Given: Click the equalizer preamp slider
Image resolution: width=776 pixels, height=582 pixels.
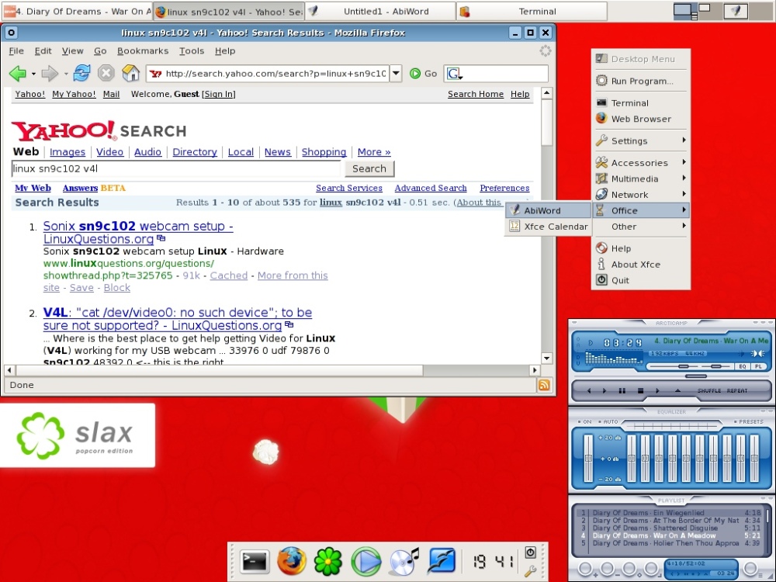Looking at the screenshot, I should pos(588,459).
